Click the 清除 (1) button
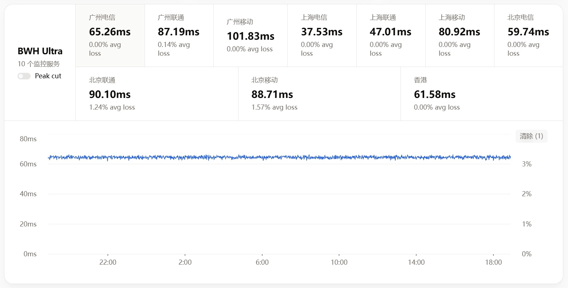This screenshot has height=288, width=568. click(x=531, y=136)
